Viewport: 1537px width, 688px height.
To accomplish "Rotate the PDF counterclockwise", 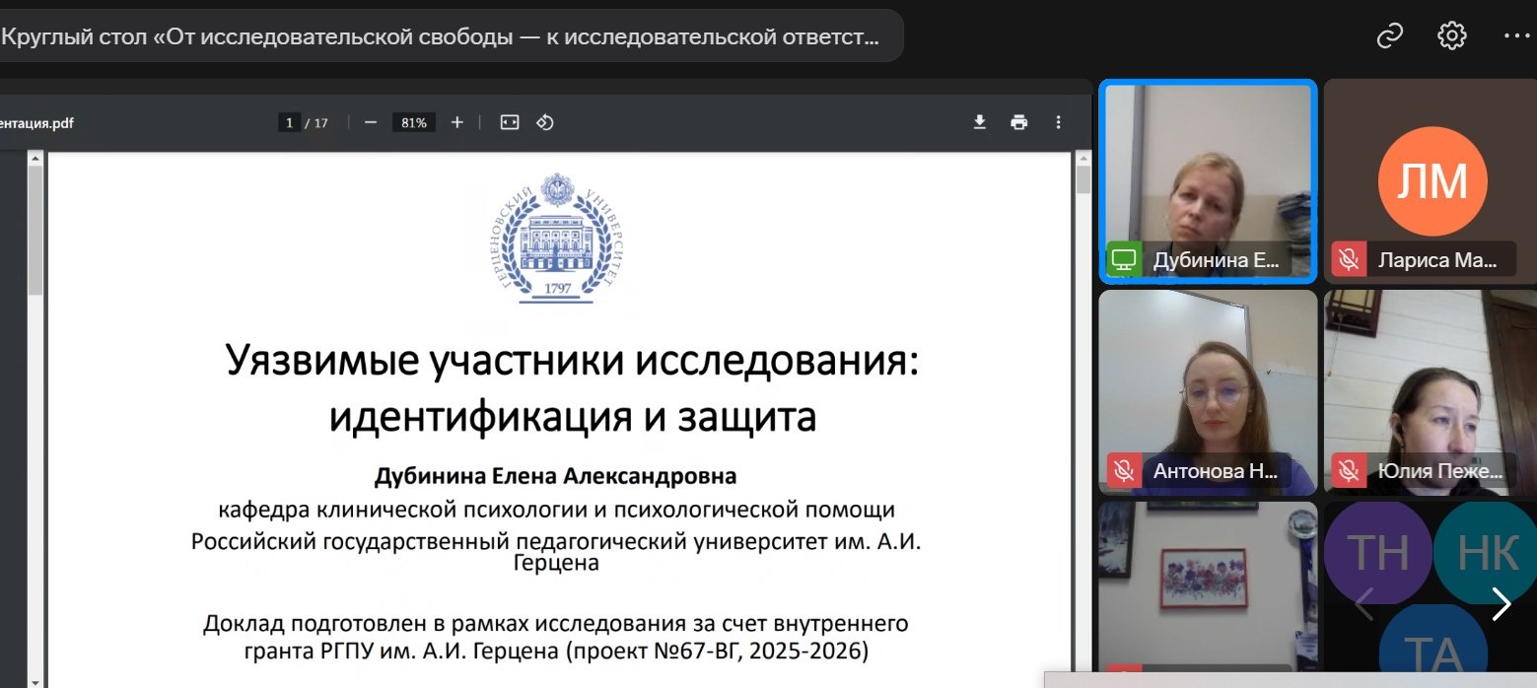I will pyautogui.click(x=544, y=122).
